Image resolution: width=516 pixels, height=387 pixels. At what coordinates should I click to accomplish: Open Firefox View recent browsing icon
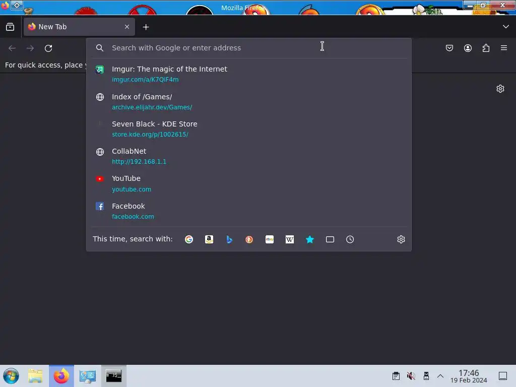tap(10, 27)
